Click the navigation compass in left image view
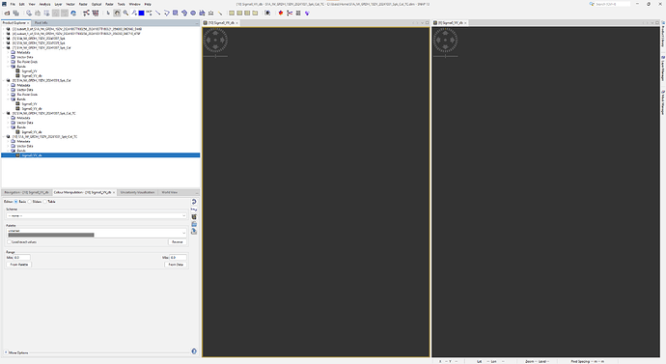This screenshot has width=666, height=364. click(215, 41)
